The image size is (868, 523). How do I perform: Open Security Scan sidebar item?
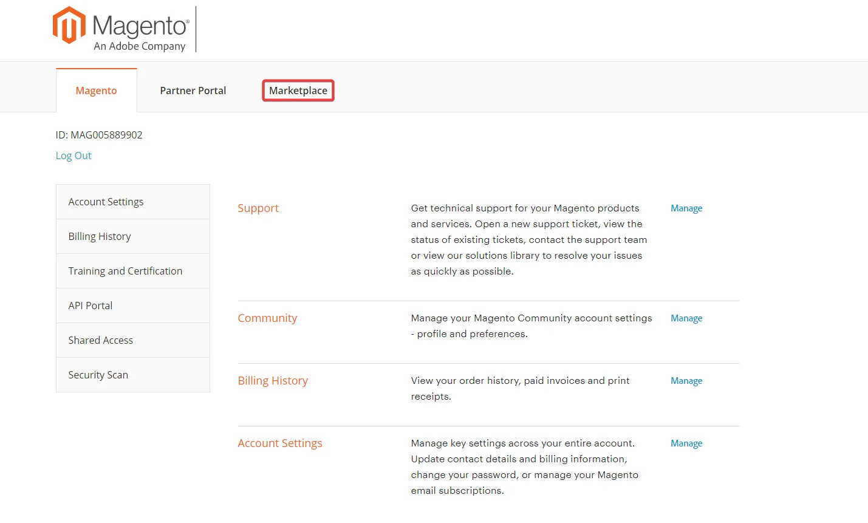click(x=133, y=375)
